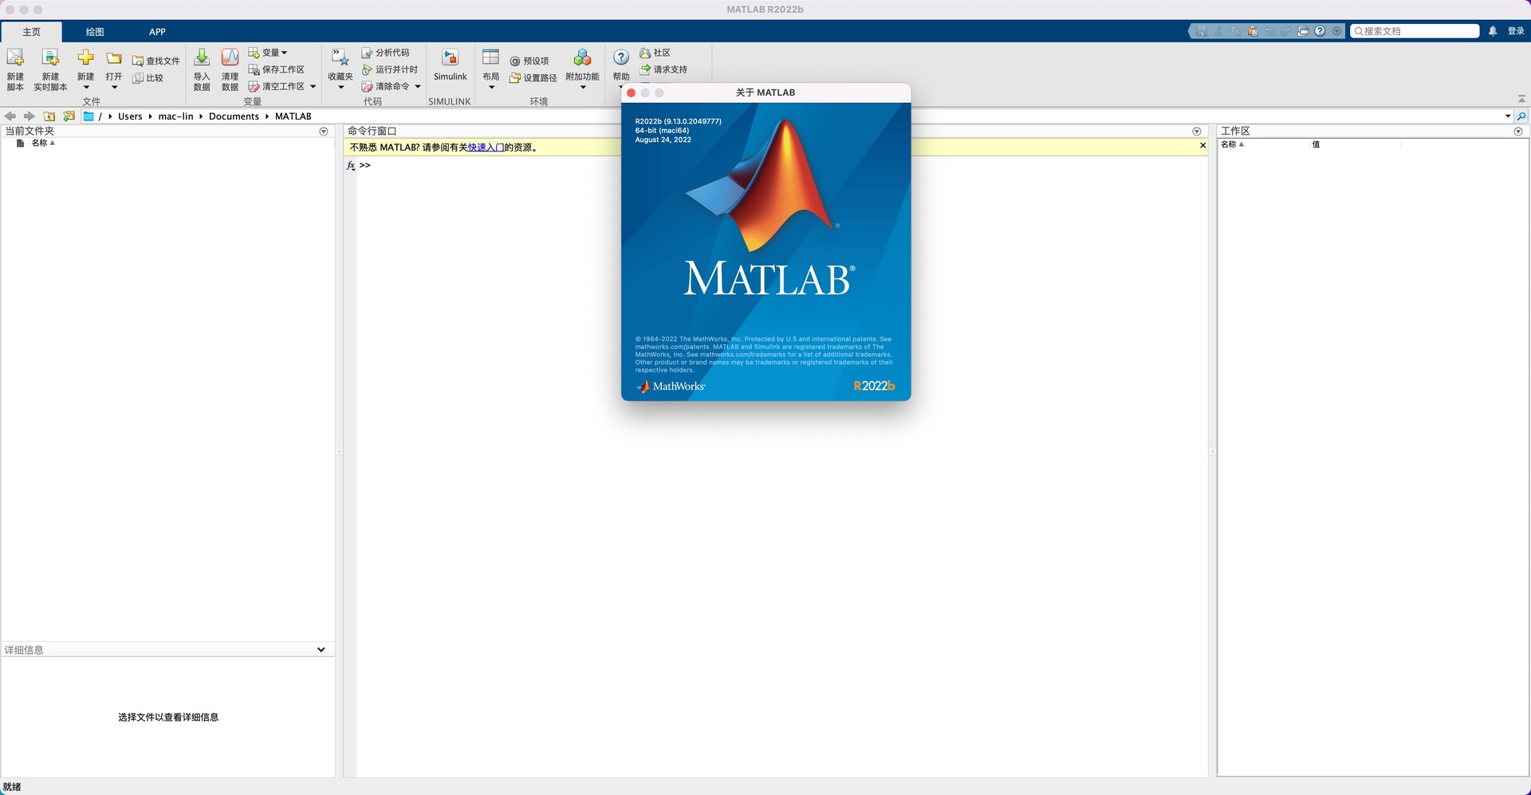Click Set Path (设置路径)

coord(533,77)
